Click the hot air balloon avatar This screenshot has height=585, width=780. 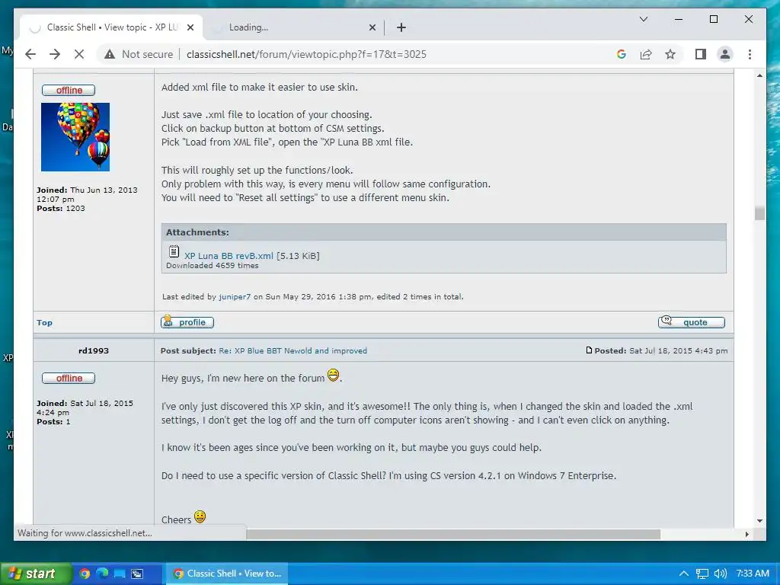(75, 137)
